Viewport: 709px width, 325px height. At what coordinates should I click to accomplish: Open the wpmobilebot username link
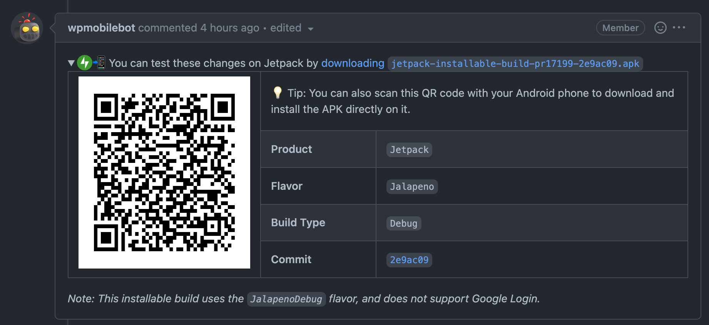[x=102, y=28]
